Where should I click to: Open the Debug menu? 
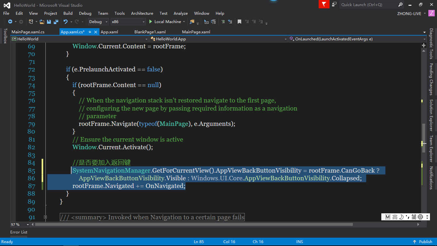[85, 13]
